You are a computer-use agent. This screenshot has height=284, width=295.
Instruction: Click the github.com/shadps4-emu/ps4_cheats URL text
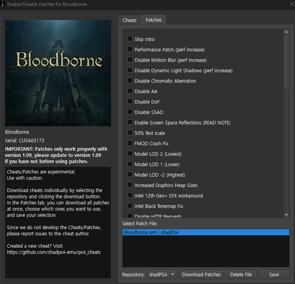point(54,252)
